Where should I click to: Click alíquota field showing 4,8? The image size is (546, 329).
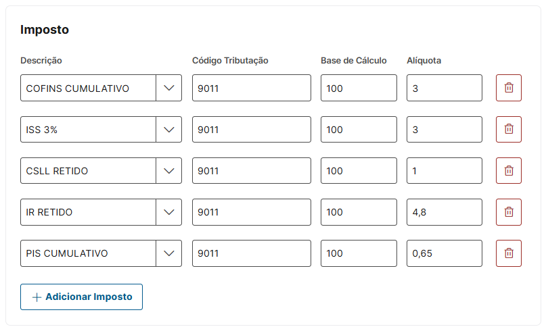coord(444,212)
